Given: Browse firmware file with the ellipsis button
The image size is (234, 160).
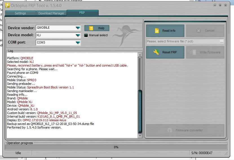Looking at the screenshot, I should coord(222,42).
